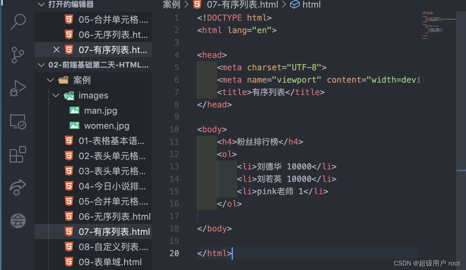
Task: Click the scrollbar marker on right edge
Action: click(461, 170)
